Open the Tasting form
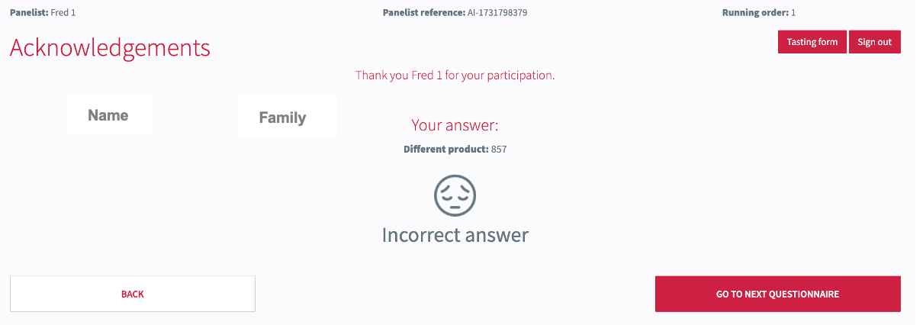The image size is (923, 325). click(x=812, y=42)
